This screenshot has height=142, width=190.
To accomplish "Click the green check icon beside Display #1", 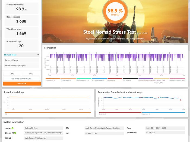I will (15, 133).
